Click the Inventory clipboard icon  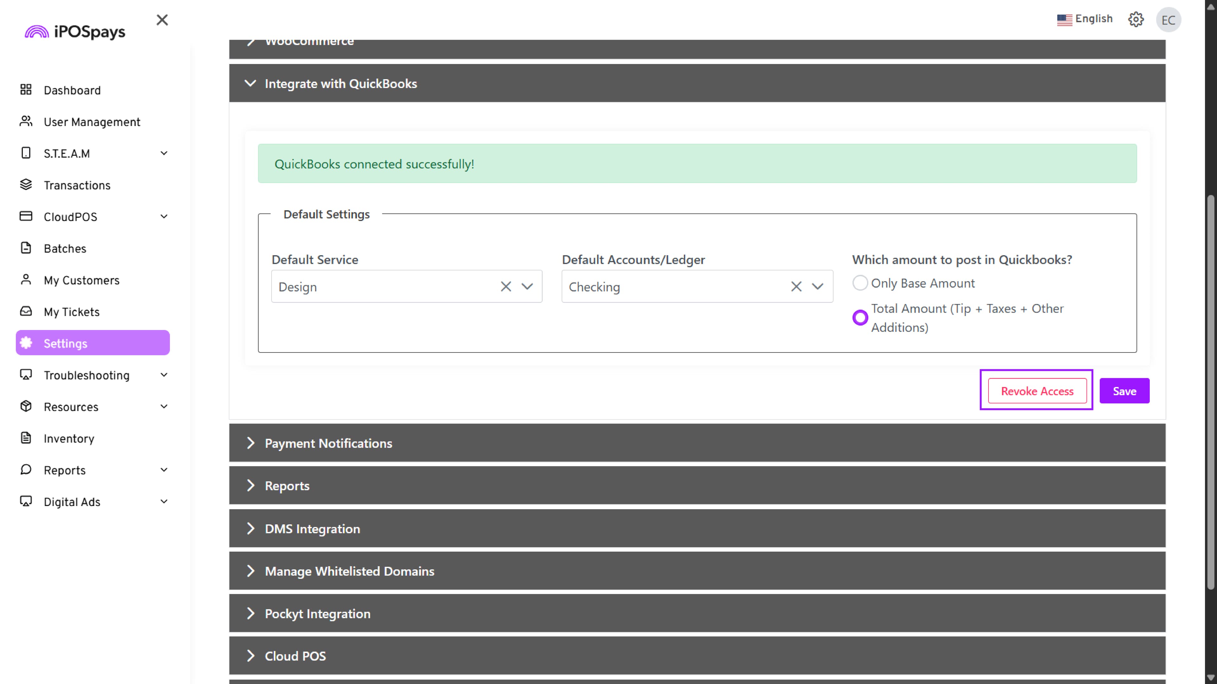point(26,438)
